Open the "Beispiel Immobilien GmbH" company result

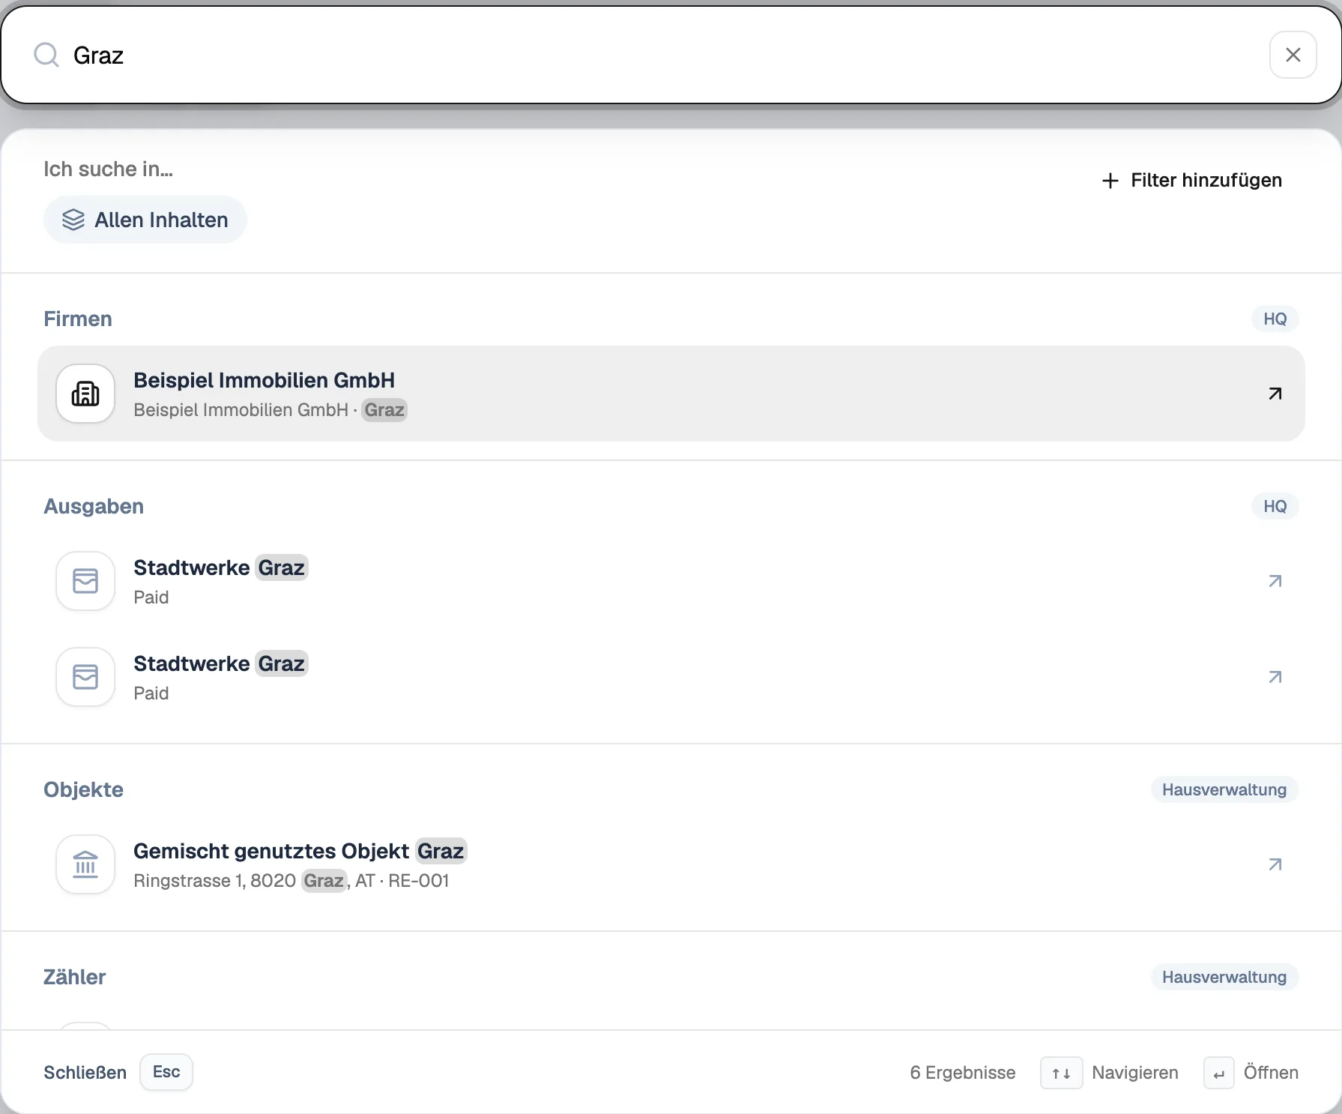[671, 394]
